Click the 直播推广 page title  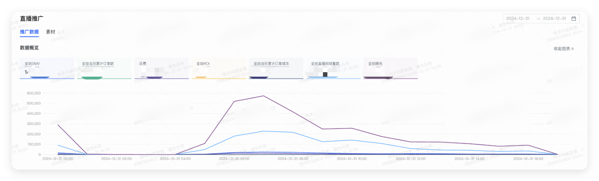32,18
